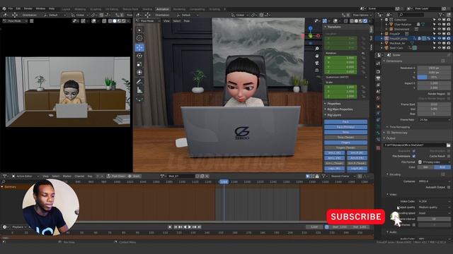Click the outliner filter funnel icon

tap(440, 14)
